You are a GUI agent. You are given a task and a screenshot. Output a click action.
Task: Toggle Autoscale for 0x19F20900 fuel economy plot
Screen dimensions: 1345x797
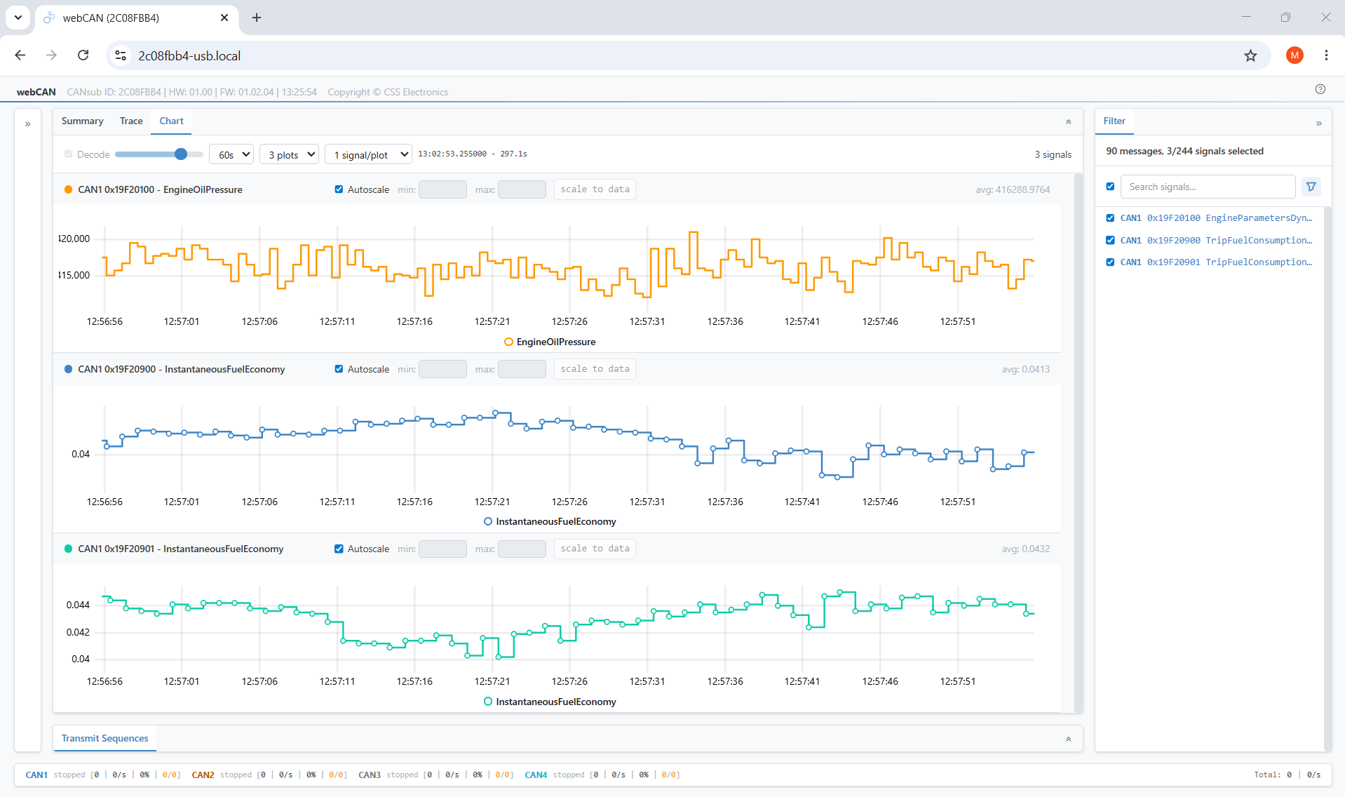coord(339,369)
